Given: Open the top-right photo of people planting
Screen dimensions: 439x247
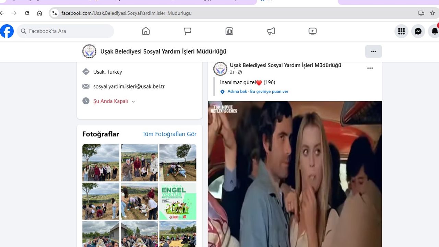Looking at the screenshot, I should [x=178, y=163].
